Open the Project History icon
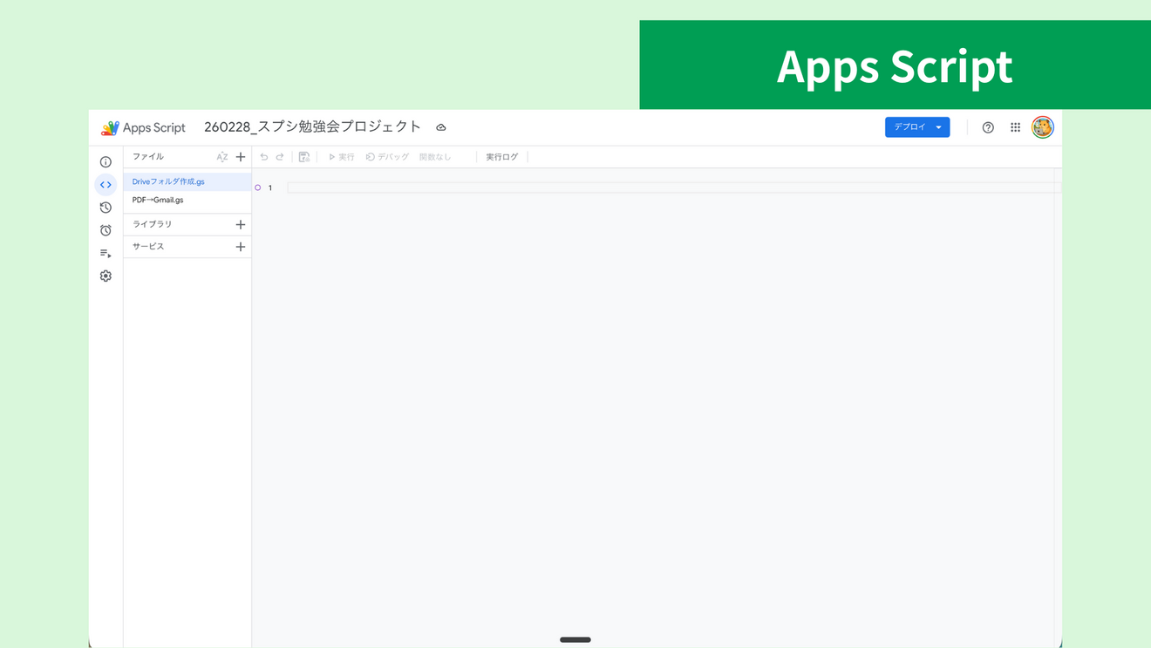 click(106, 208)
